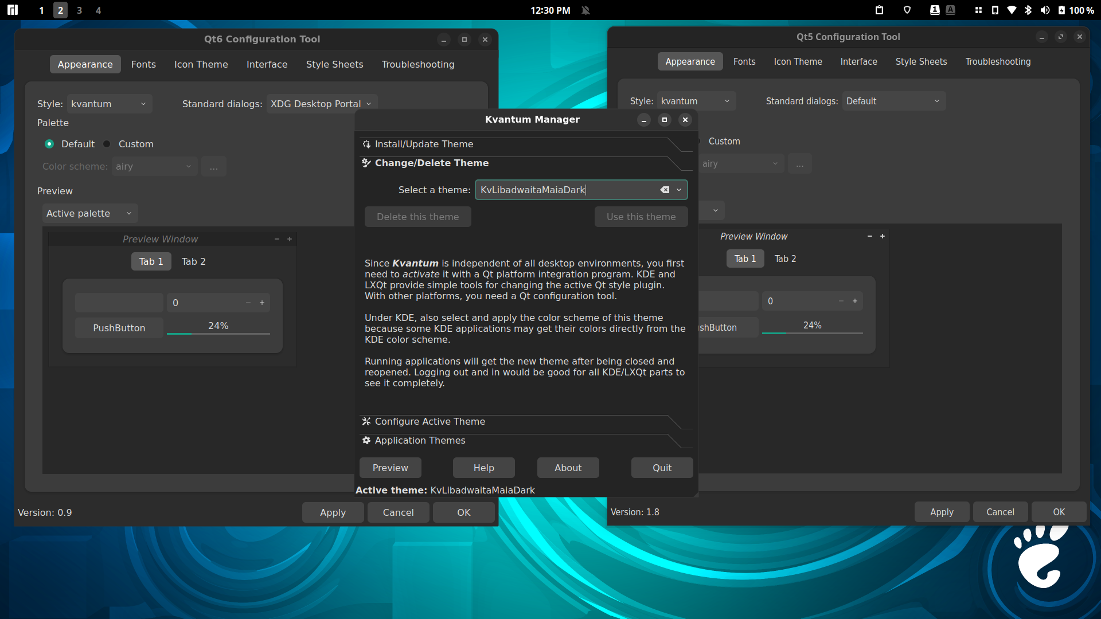Switch to workspace 3 in top panel
This screenshot has height=619, width=1101.
79,10
